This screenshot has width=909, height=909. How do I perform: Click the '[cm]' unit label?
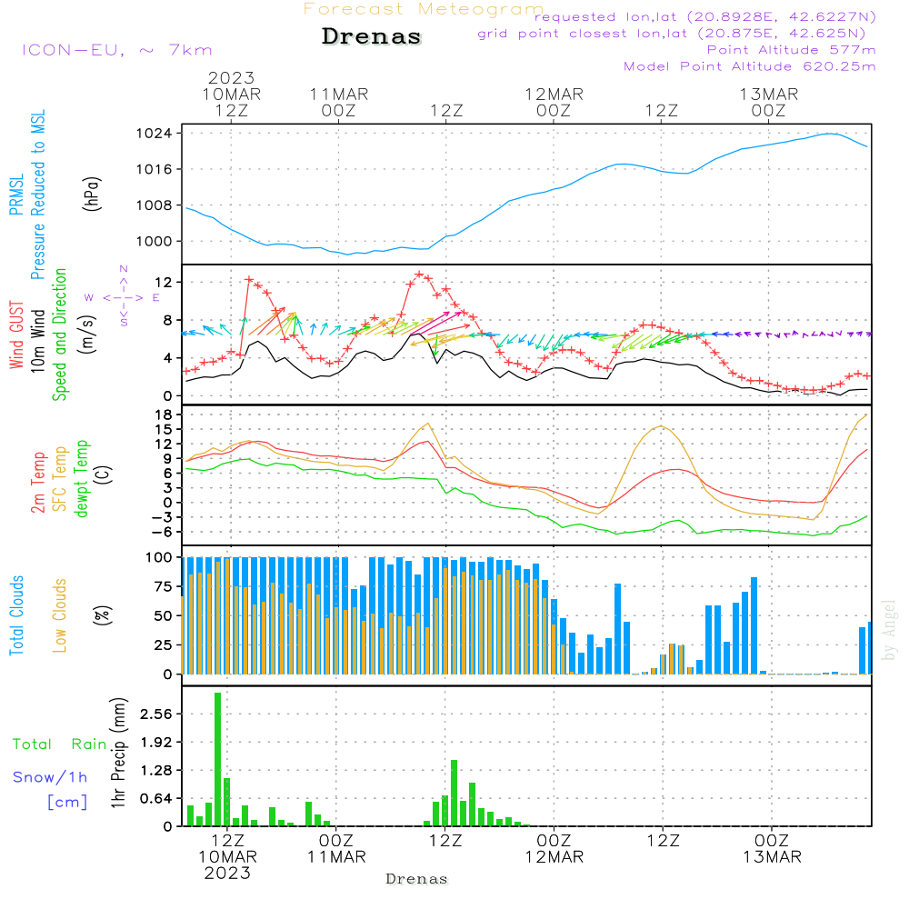67,803
